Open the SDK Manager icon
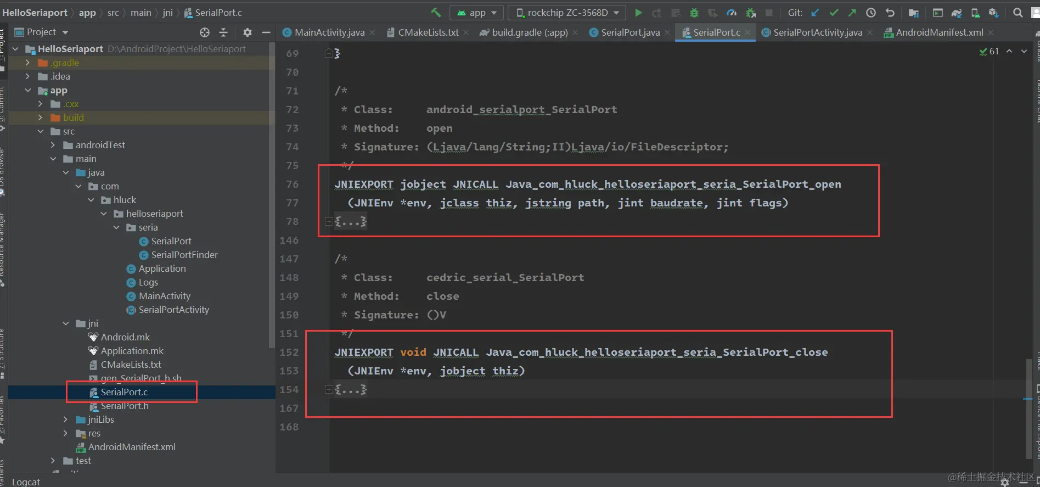The height and width of the screenshot is (487, 1040). click(993, 12)
